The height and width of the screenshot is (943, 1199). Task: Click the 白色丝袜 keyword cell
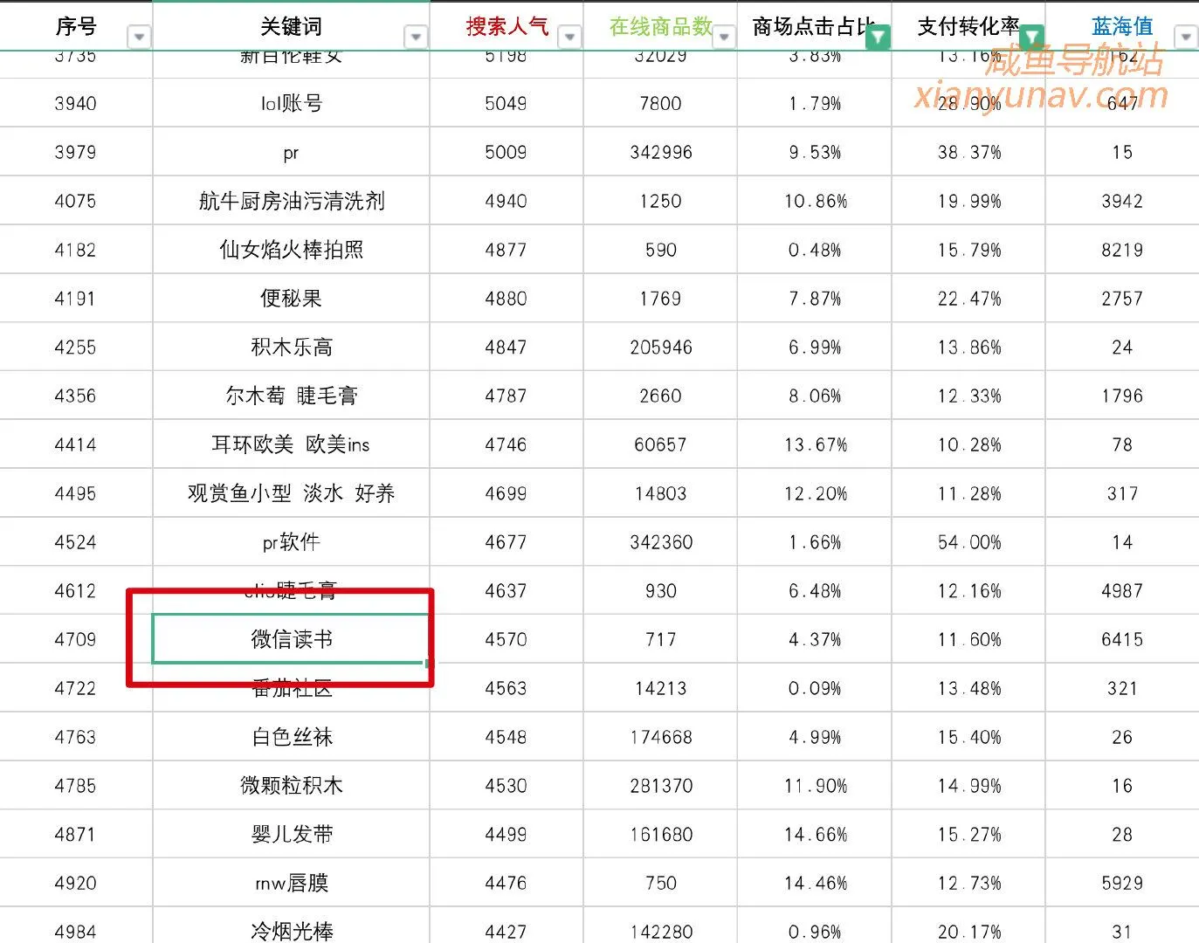click(291, 737)
